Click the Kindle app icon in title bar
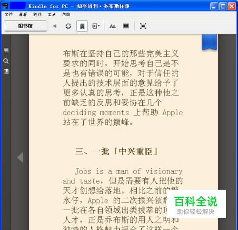The height and width of the screenshot is (230, 238). [x=5, y=6]
